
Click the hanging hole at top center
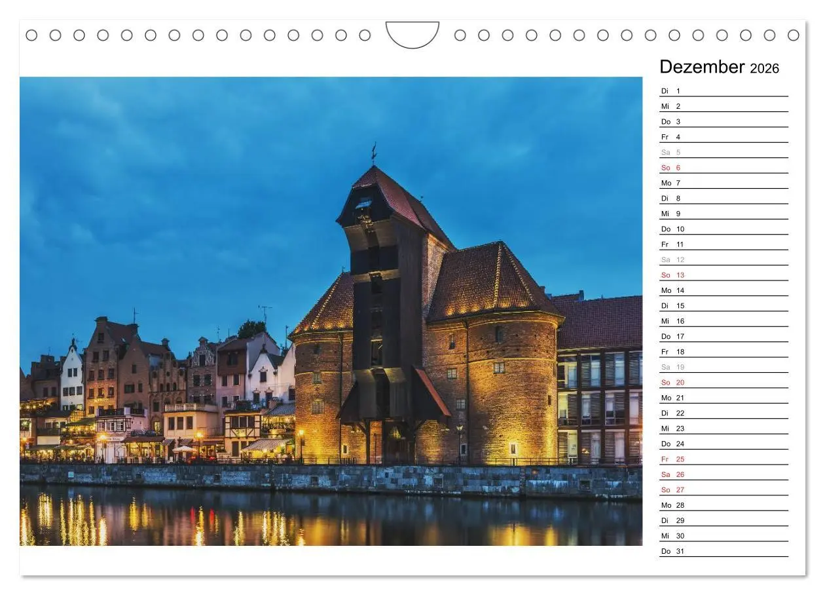point(413,33)
